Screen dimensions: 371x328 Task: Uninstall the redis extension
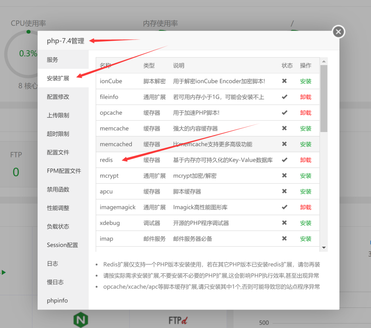(x=305, y=160)
